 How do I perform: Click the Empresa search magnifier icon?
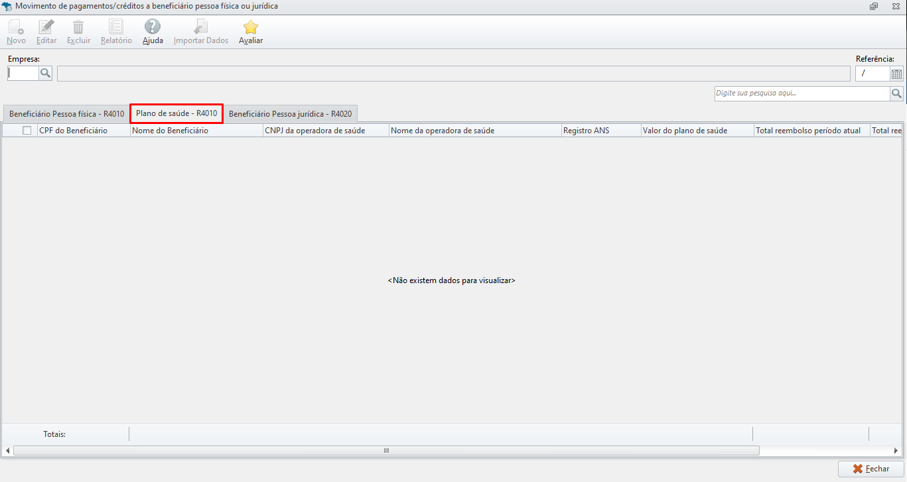45,74
